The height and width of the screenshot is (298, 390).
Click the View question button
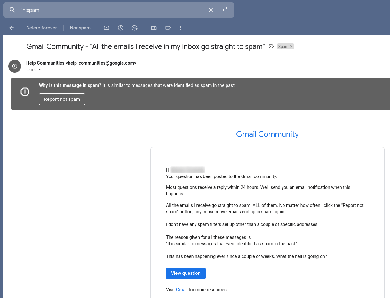tap(186, 273)
